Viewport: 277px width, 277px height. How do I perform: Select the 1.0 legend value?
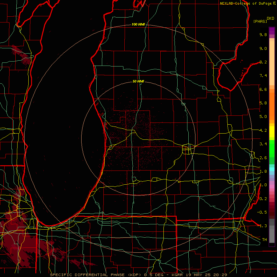[263, 185]
